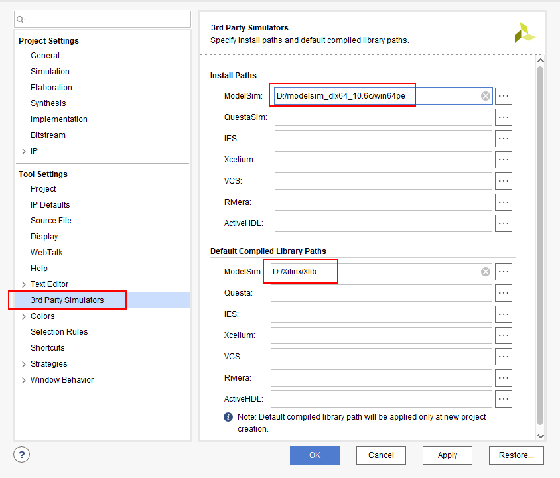The height and width of the screenshot is (478, 560).
Task: Click into Riviera install path field
Action: tap(384, 202)
